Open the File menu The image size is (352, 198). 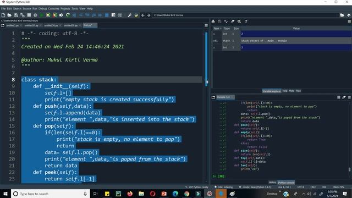[x=3, y=9]
